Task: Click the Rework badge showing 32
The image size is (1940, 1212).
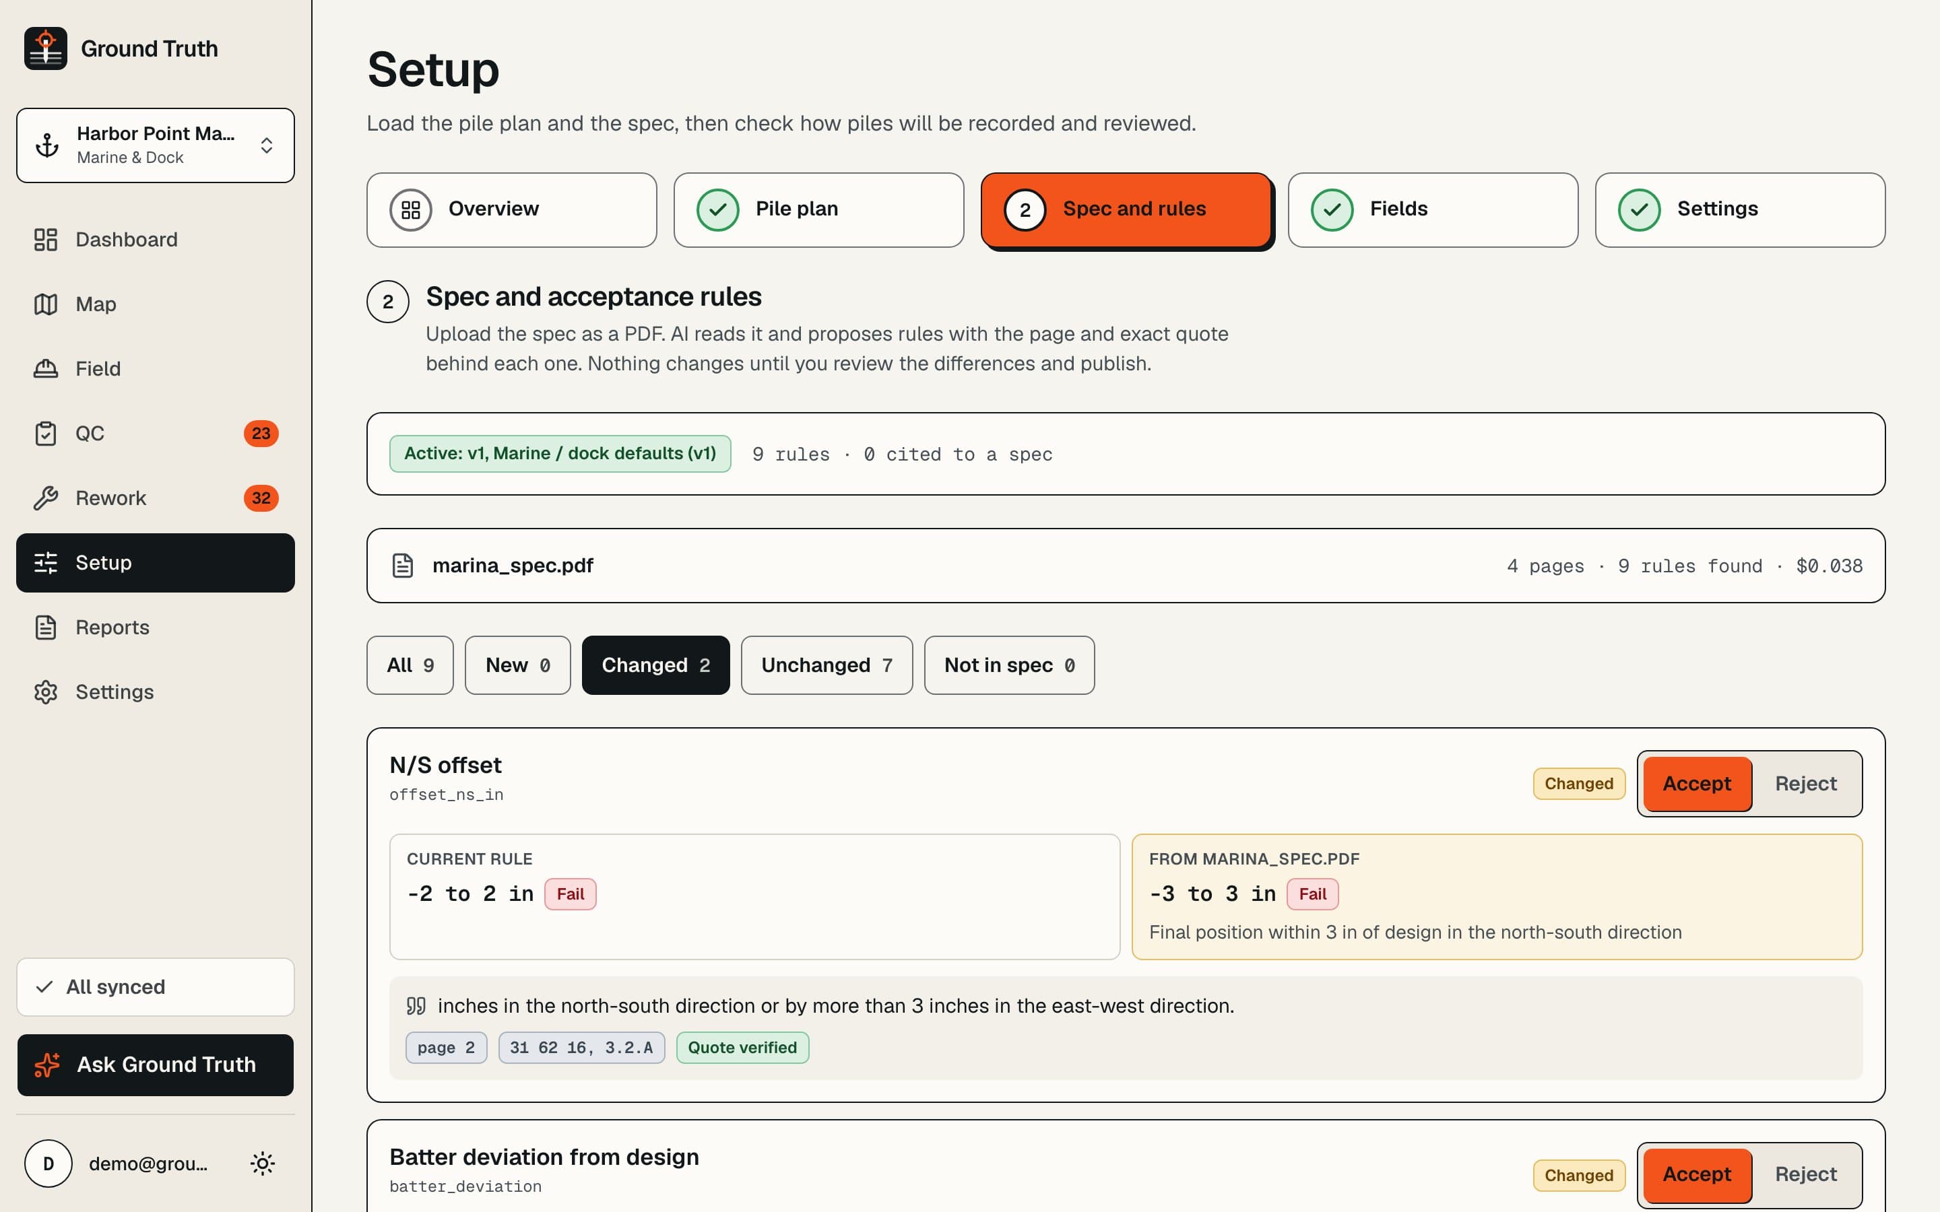Action: coord(261,498)
